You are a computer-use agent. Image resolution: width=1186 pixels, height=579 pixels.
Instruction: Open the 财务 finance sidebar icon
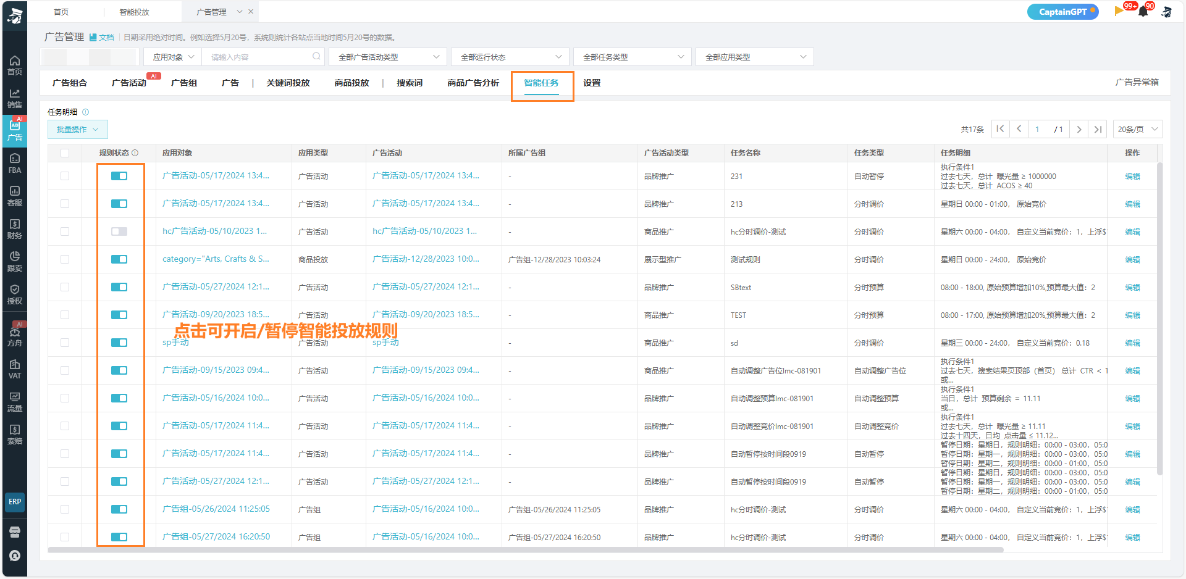[15, 228]
